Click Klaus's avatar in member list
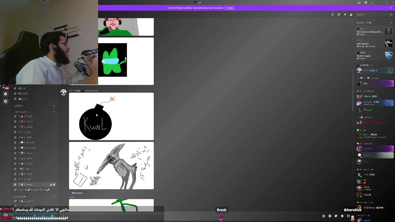The height and width of the screenshot is (222, 395). click(359, 188)
